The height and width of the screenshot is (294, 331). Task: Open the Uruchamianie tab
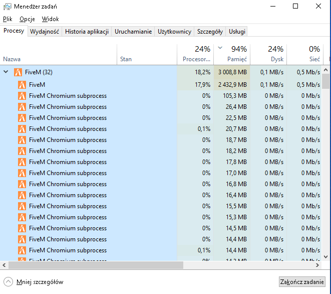(133, 32)
